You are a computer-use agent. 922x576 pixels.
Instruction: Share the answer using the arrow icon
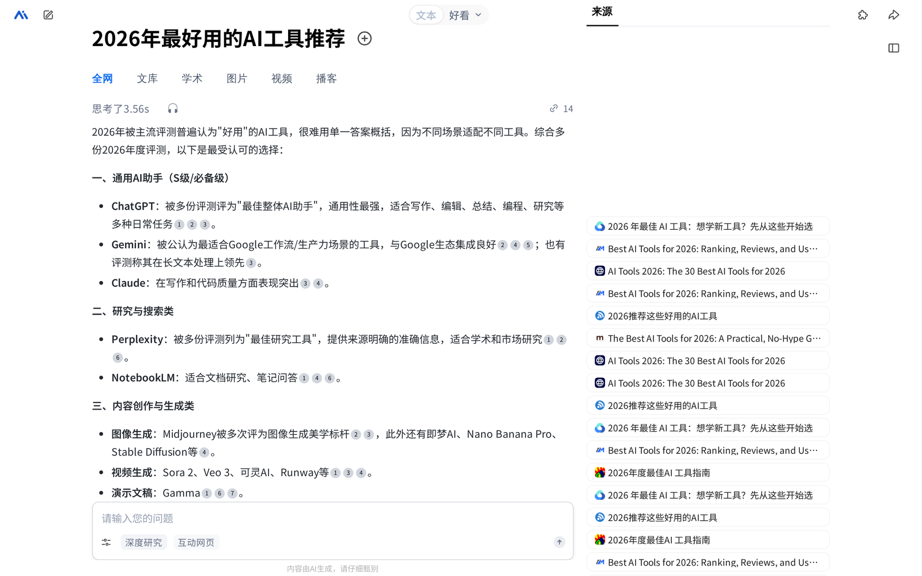pyautogui.click(x=894, y=15)
